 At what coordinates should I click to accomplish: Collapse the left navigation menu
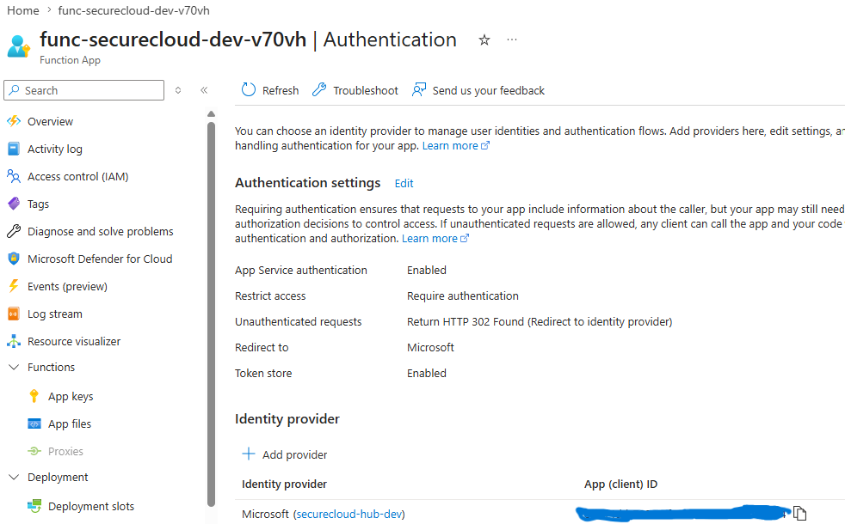[x=204, y=90]
